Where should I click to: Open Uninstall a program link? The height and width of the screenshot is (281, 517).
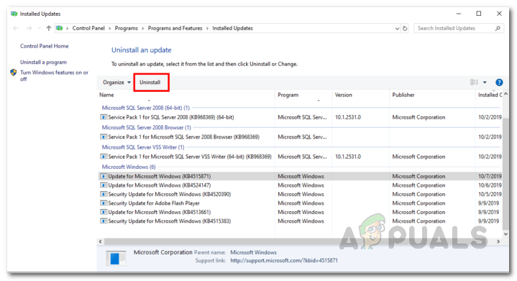tap(43, 62)
